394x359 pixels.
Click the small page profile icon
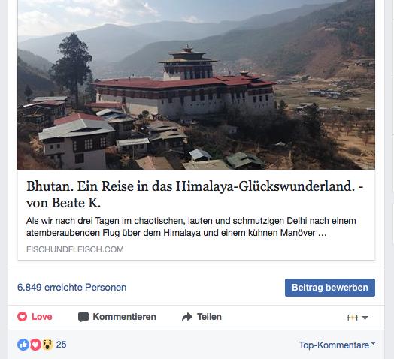click(353, 318)
